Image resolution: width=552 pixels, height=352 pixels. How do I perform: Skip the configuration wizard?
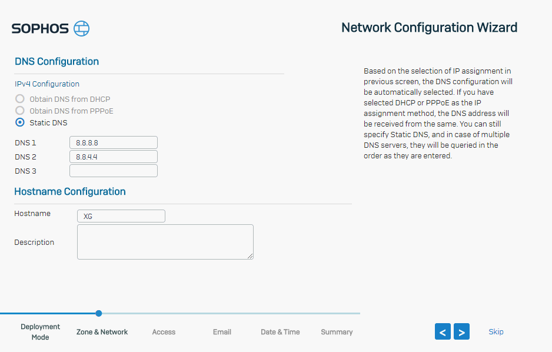[x=496, y=331]
